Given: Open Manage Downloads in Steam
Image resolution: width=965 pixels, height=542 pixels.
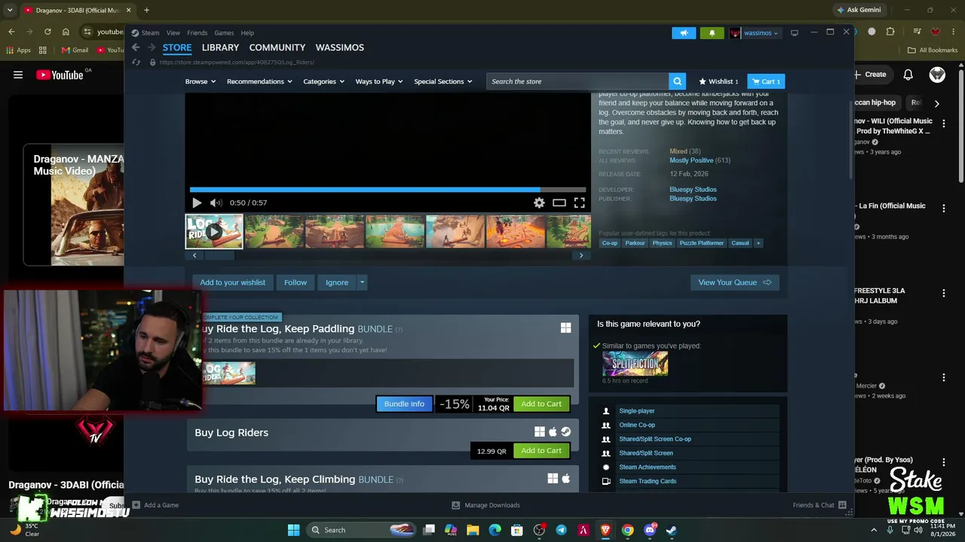Looking at the screenshot, I should 486,505.
